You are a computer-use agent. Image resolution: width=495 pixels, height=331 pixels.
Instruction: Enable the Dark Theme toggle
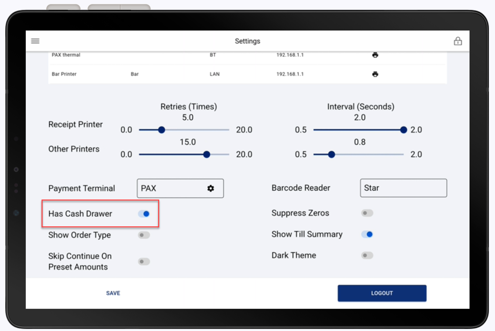(367, 255)
